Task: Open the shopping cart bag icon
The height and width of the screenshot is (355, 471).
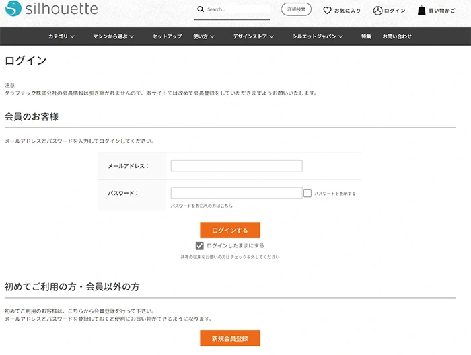Action: 422,11
